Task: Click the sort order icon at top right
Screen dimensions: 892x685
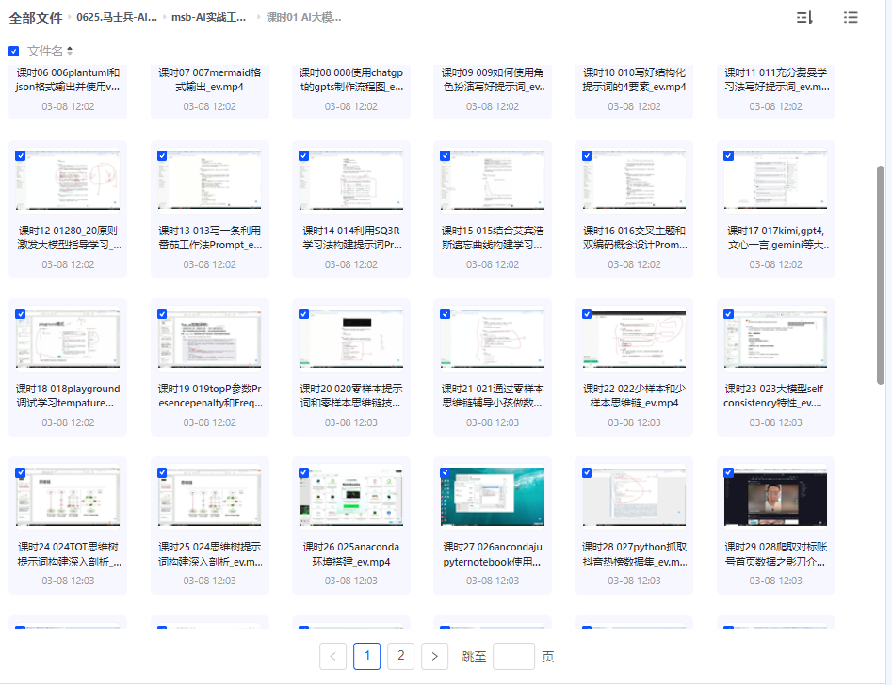Action: point(805,18)
